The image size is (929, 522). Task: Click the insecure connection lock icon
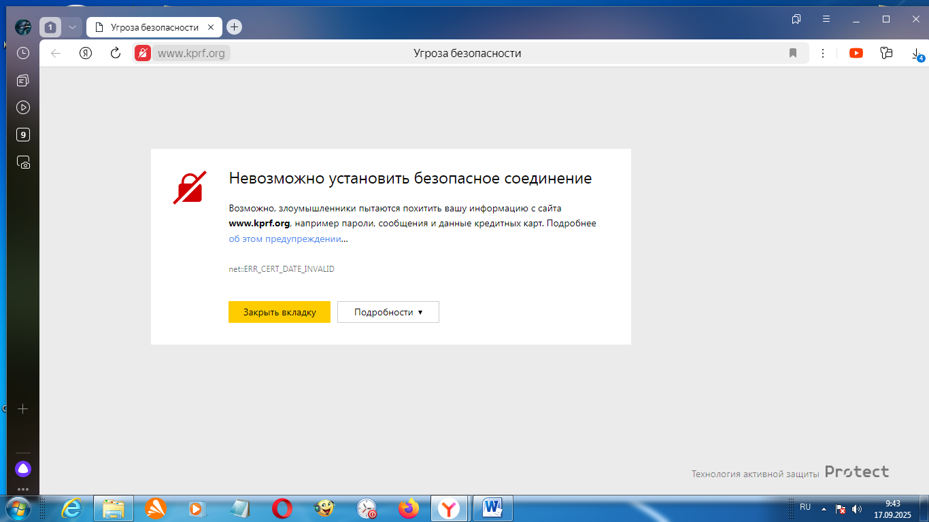(x=143, y=53)
